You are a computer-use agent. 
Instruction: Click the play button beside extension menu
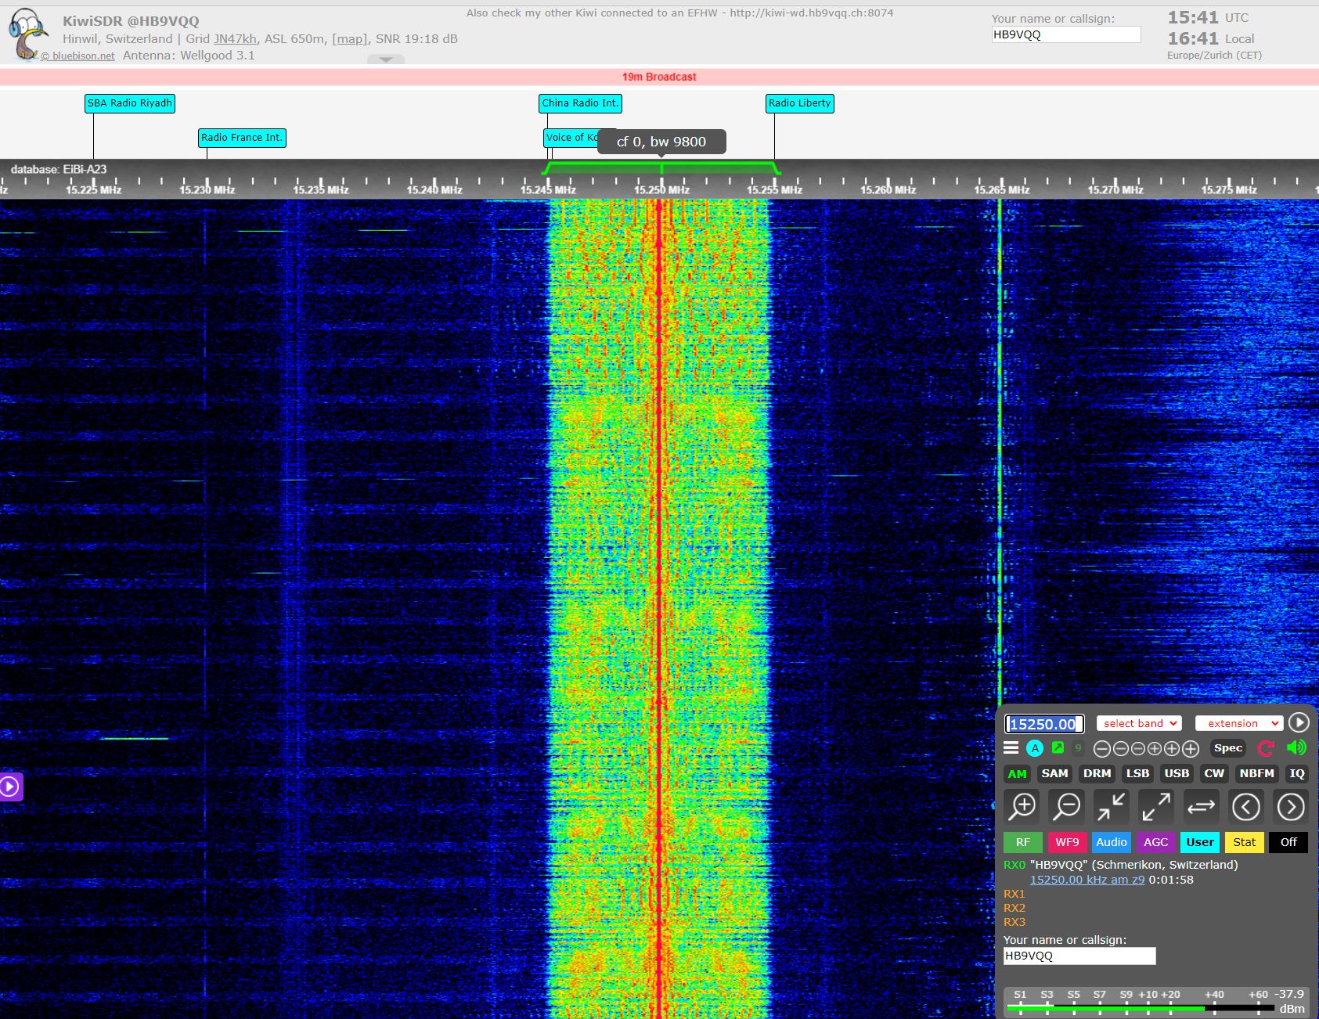click(1299, 722)
